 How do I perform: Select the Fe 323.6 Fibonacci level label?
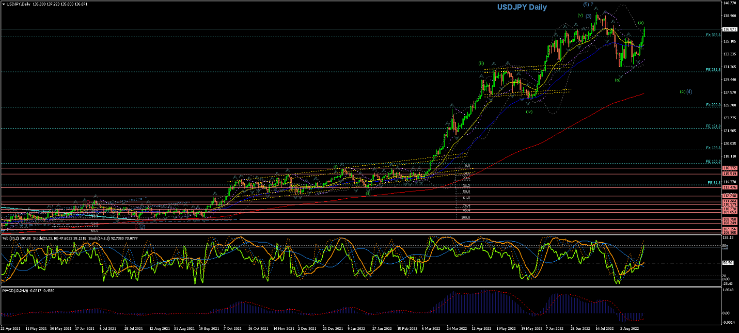click(x=713, y=35)
